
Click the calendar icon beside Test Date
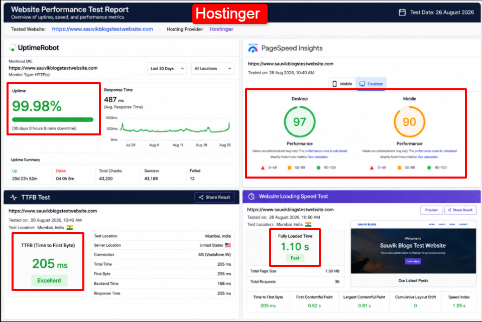[402, 12]
